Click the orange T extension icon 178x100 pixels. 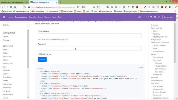coord(141,7)
